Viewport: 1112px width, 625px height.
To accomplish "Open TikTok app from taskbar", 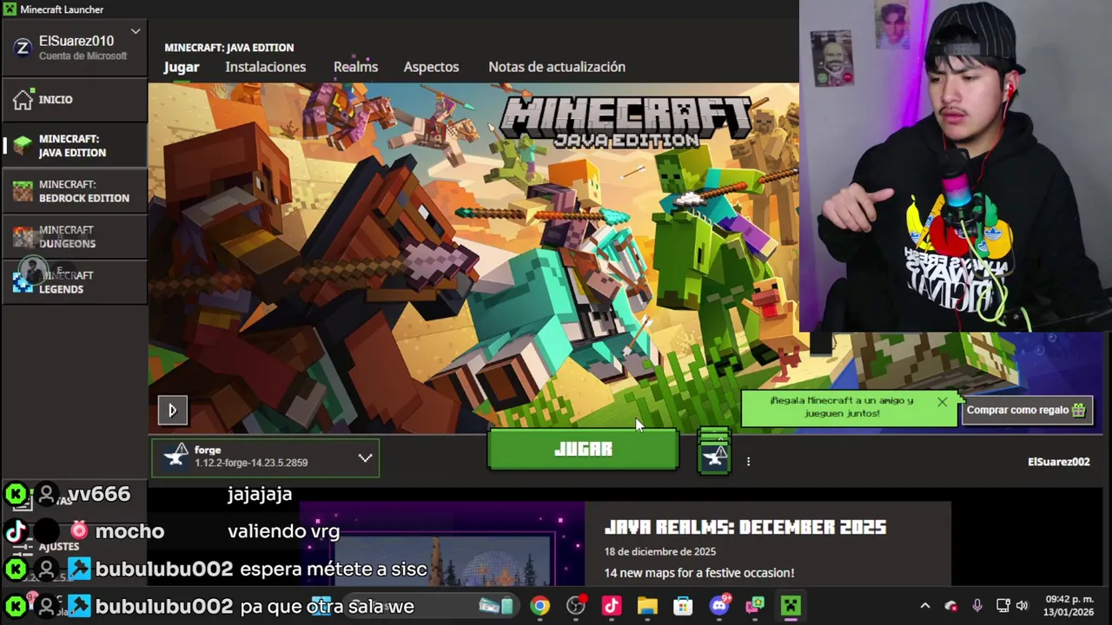I will 612,606.
